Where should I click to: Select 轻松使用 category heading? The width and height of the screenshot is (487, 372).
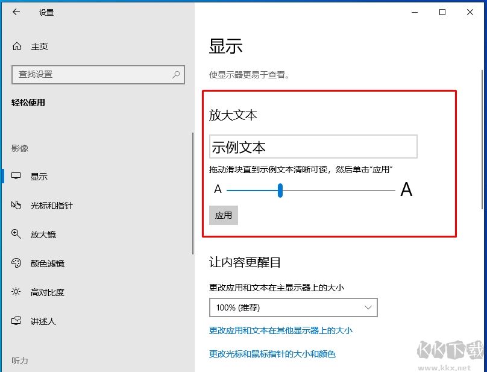tap(27, 102)
